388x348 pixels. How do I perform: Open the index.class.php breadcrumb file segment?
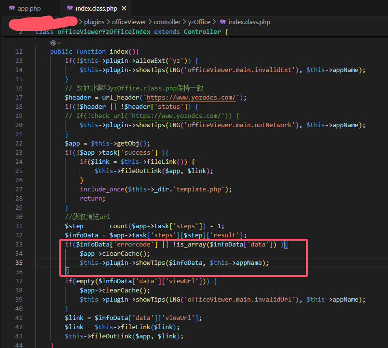point(249,22)
